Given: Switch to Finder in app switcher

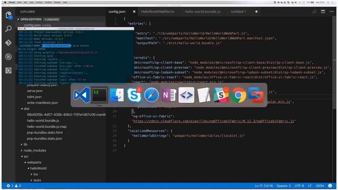Looking at the screenshot, I should click(117, 95).
